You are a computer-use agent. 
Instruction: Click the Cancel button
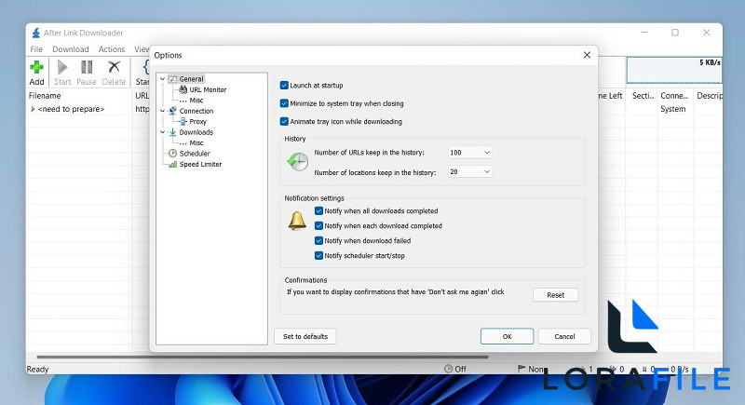click(x=564, y=336)
